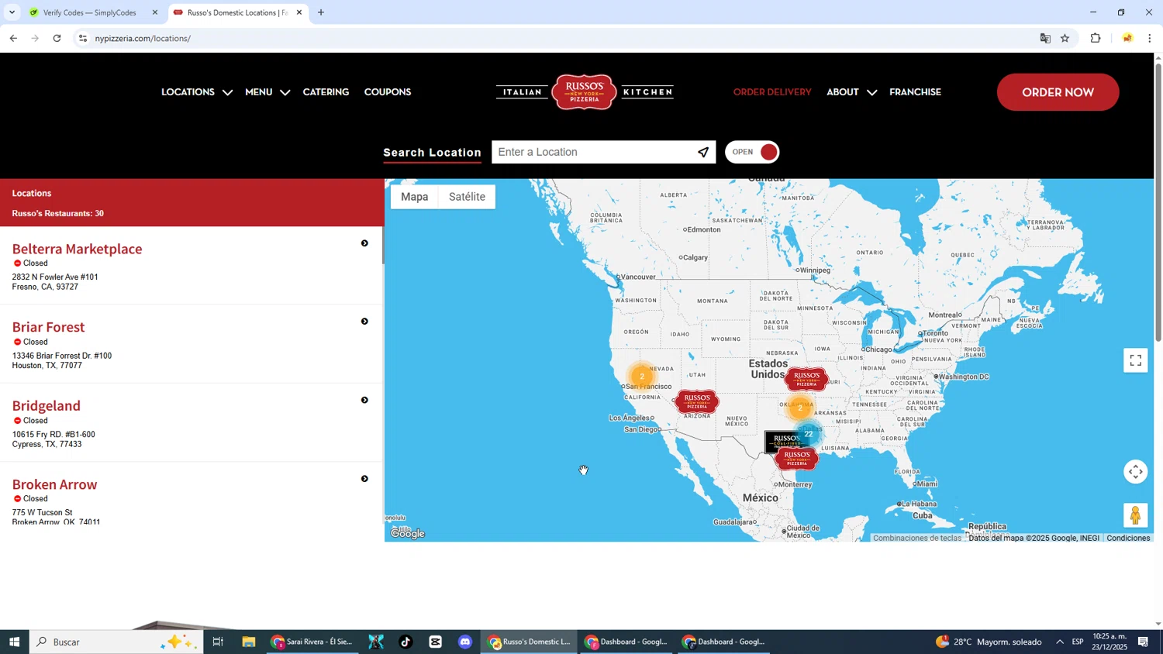Click the Russo's marker near Missouri
The image size is (1163, 654).
[x=806, y=379]
